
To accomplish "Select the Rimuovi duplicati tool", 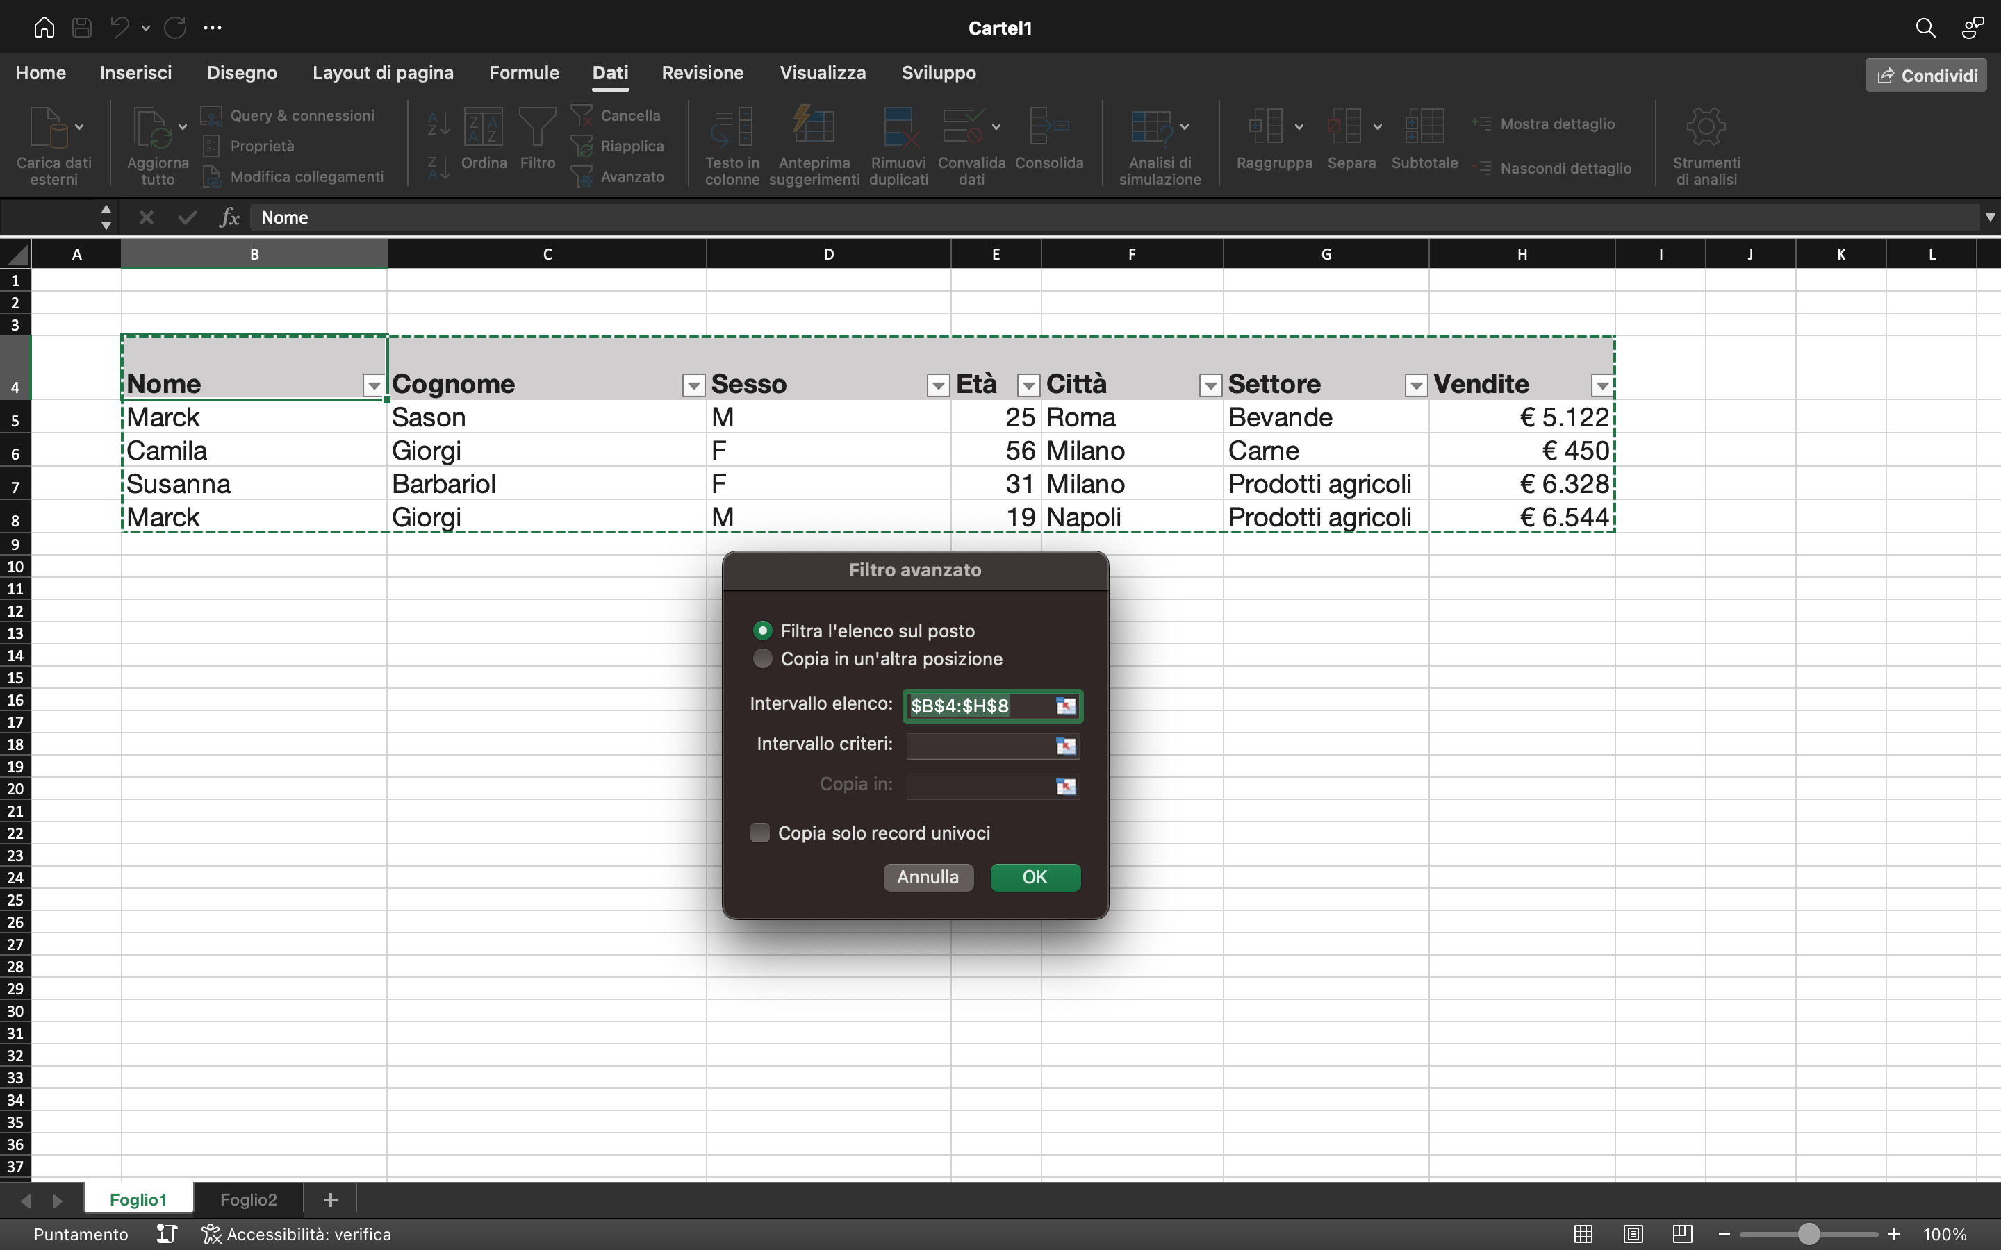I will (x=899, y=144).
